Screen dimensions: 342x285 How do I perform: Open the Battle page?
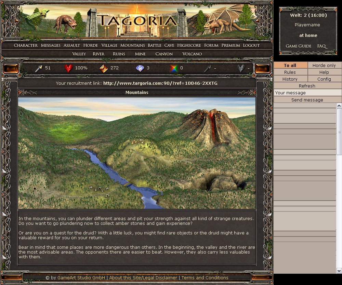[155, 45]
